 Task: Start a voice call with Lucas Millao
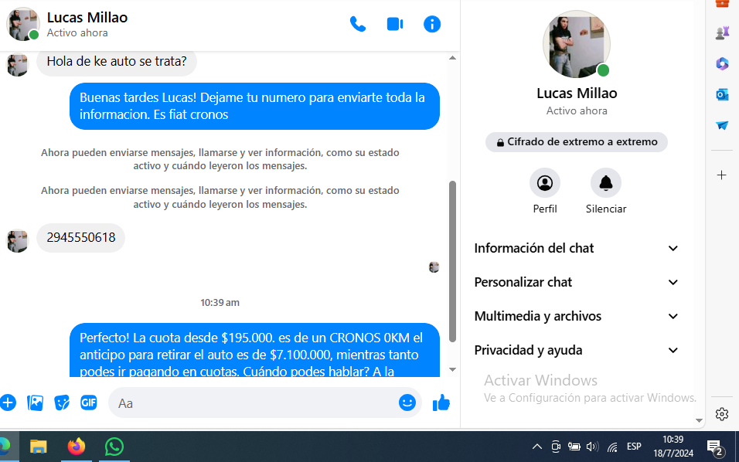[x=357, y=24]
